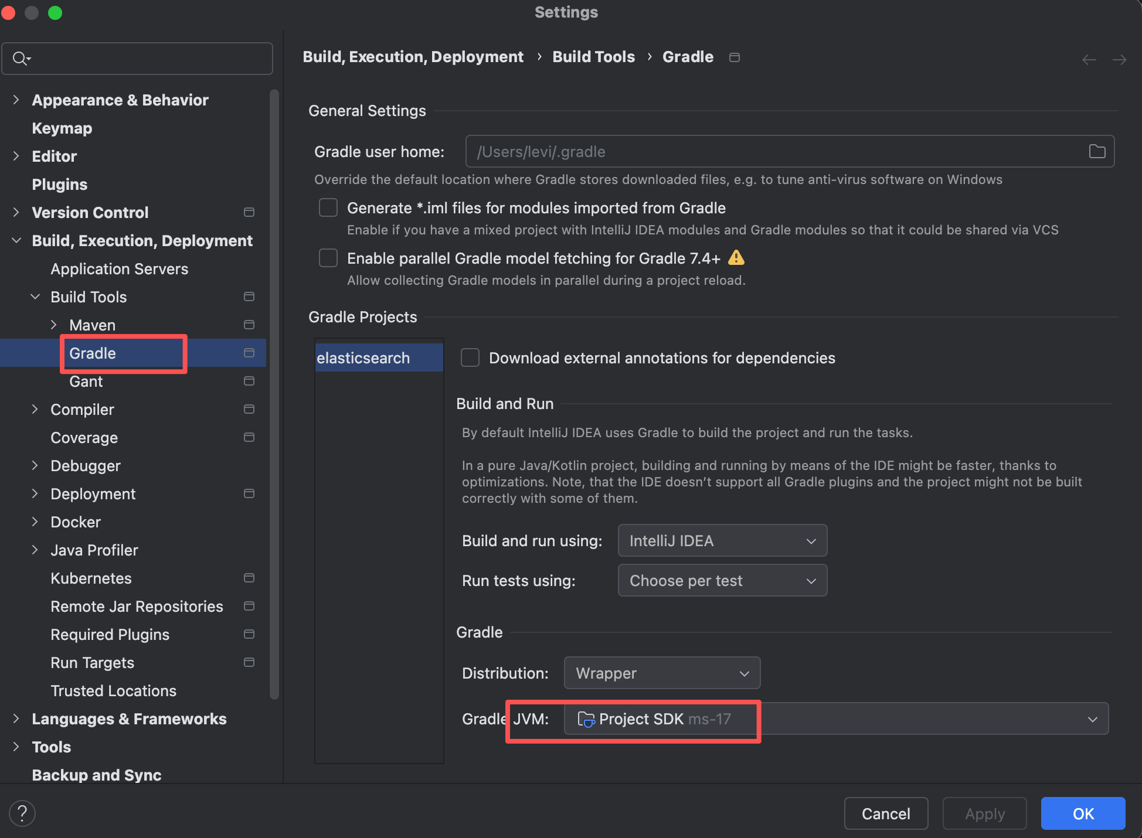This screenshot has height=838, width=1142.
Task: Click the OK button
Action: (x=1083, y=813)
